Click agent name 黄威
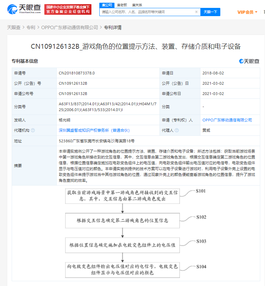The height and width of the screenshot is (286, 265). click(x=206, y=130)
